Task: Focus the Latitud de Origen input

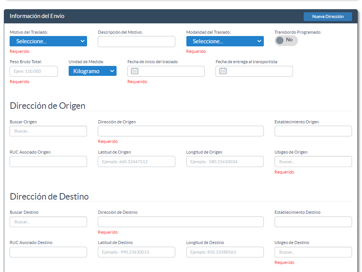Action: tap(137, 162)
